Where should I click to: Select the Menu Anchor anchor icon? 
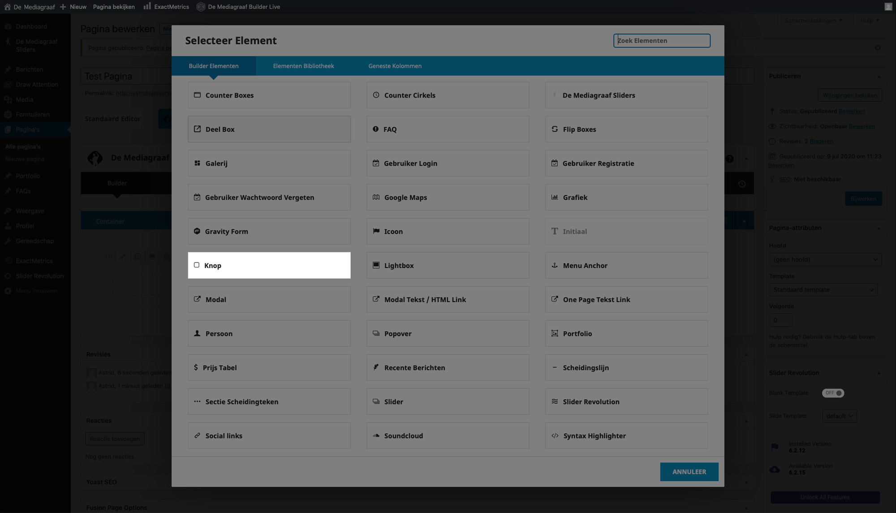(x=555, y=265)
